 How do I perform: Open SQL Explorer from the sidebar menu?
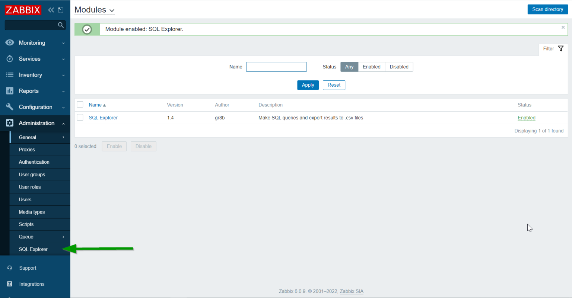[x=33, y=249]
